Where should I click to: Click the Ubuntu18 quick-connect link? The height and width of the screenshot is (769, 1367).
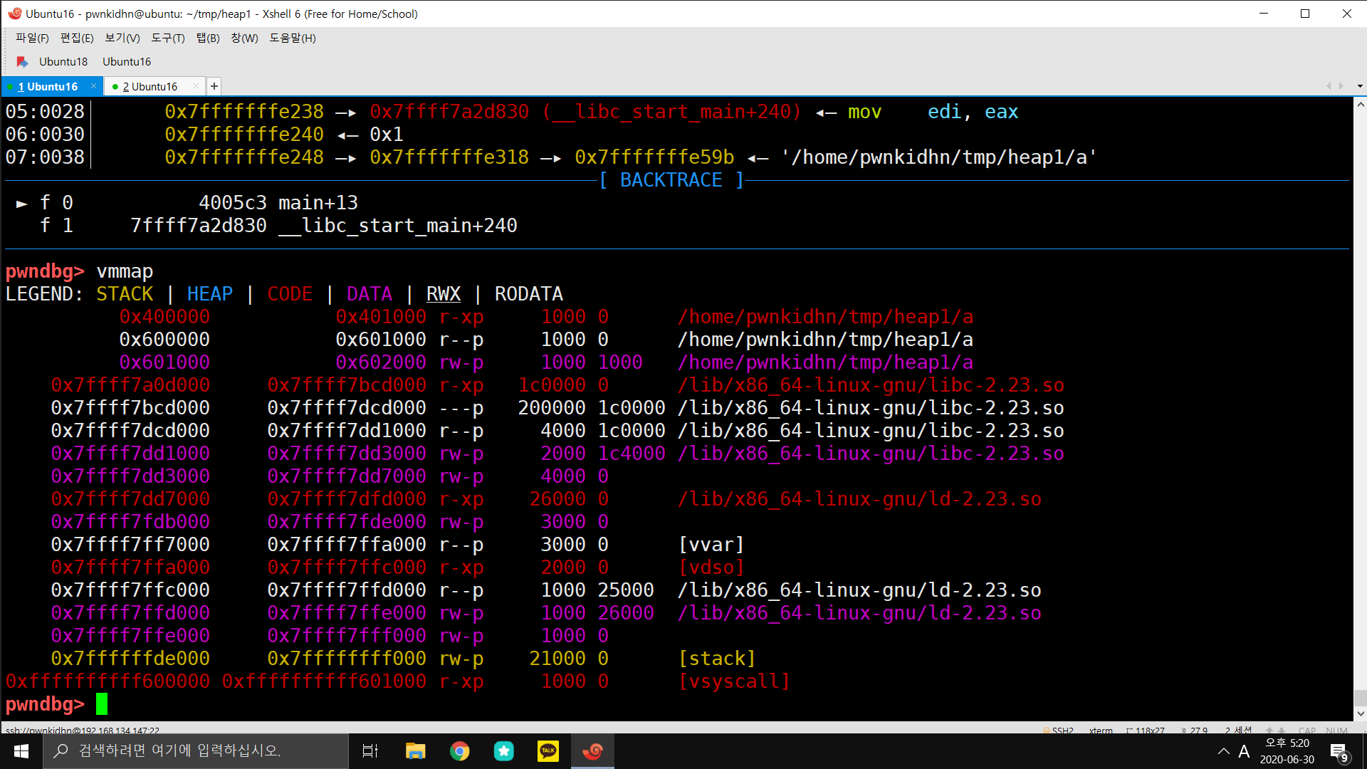[x=63, y=62]
